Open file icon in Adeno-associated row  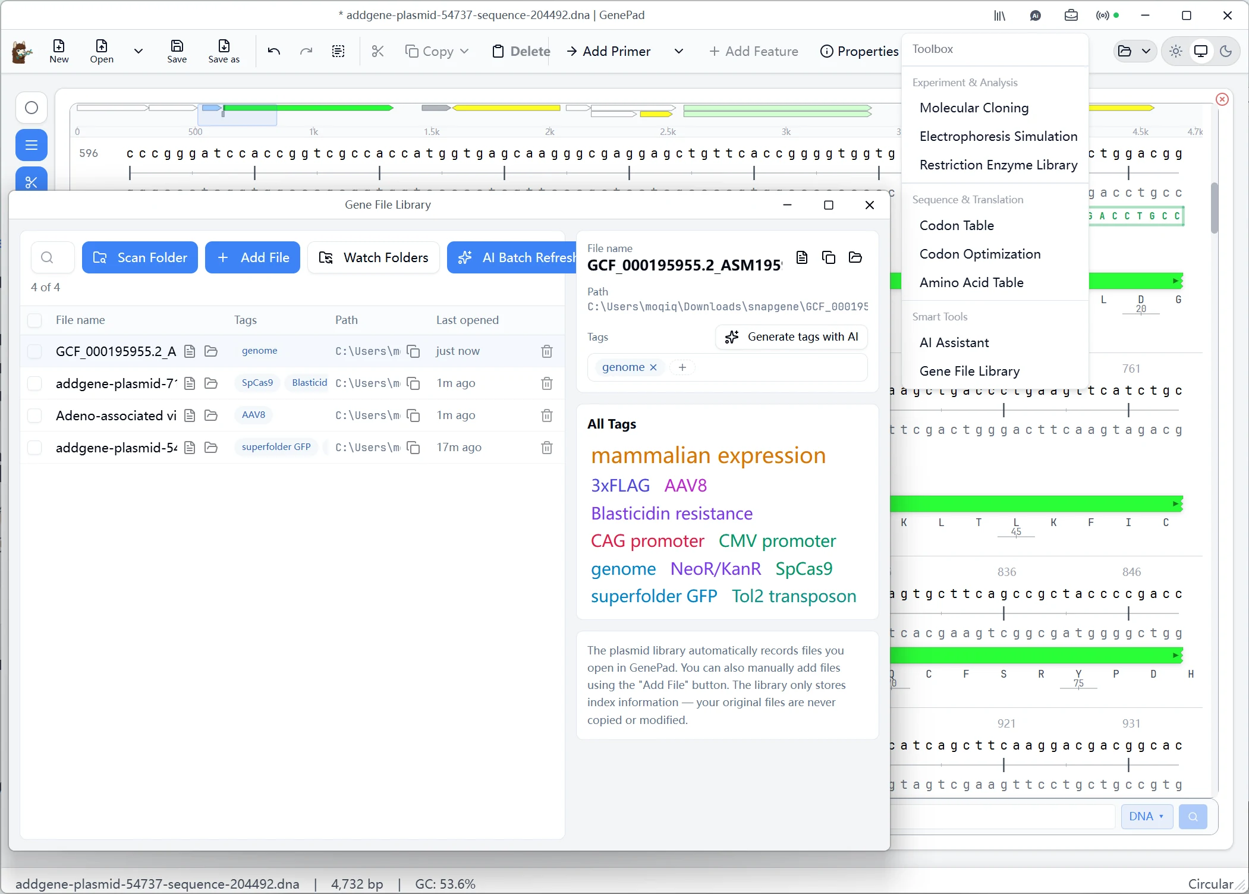click(x=190, y=415)
